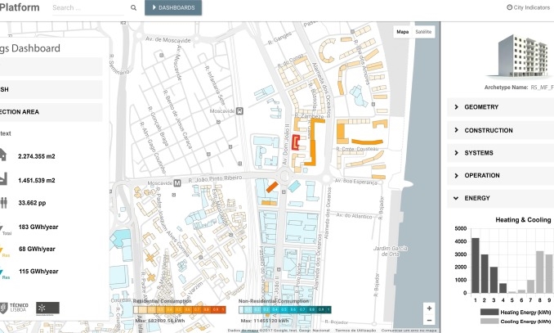554x333 pixels.
Task: Open the DASHBOARDS menu
Action: pos(173,8)
